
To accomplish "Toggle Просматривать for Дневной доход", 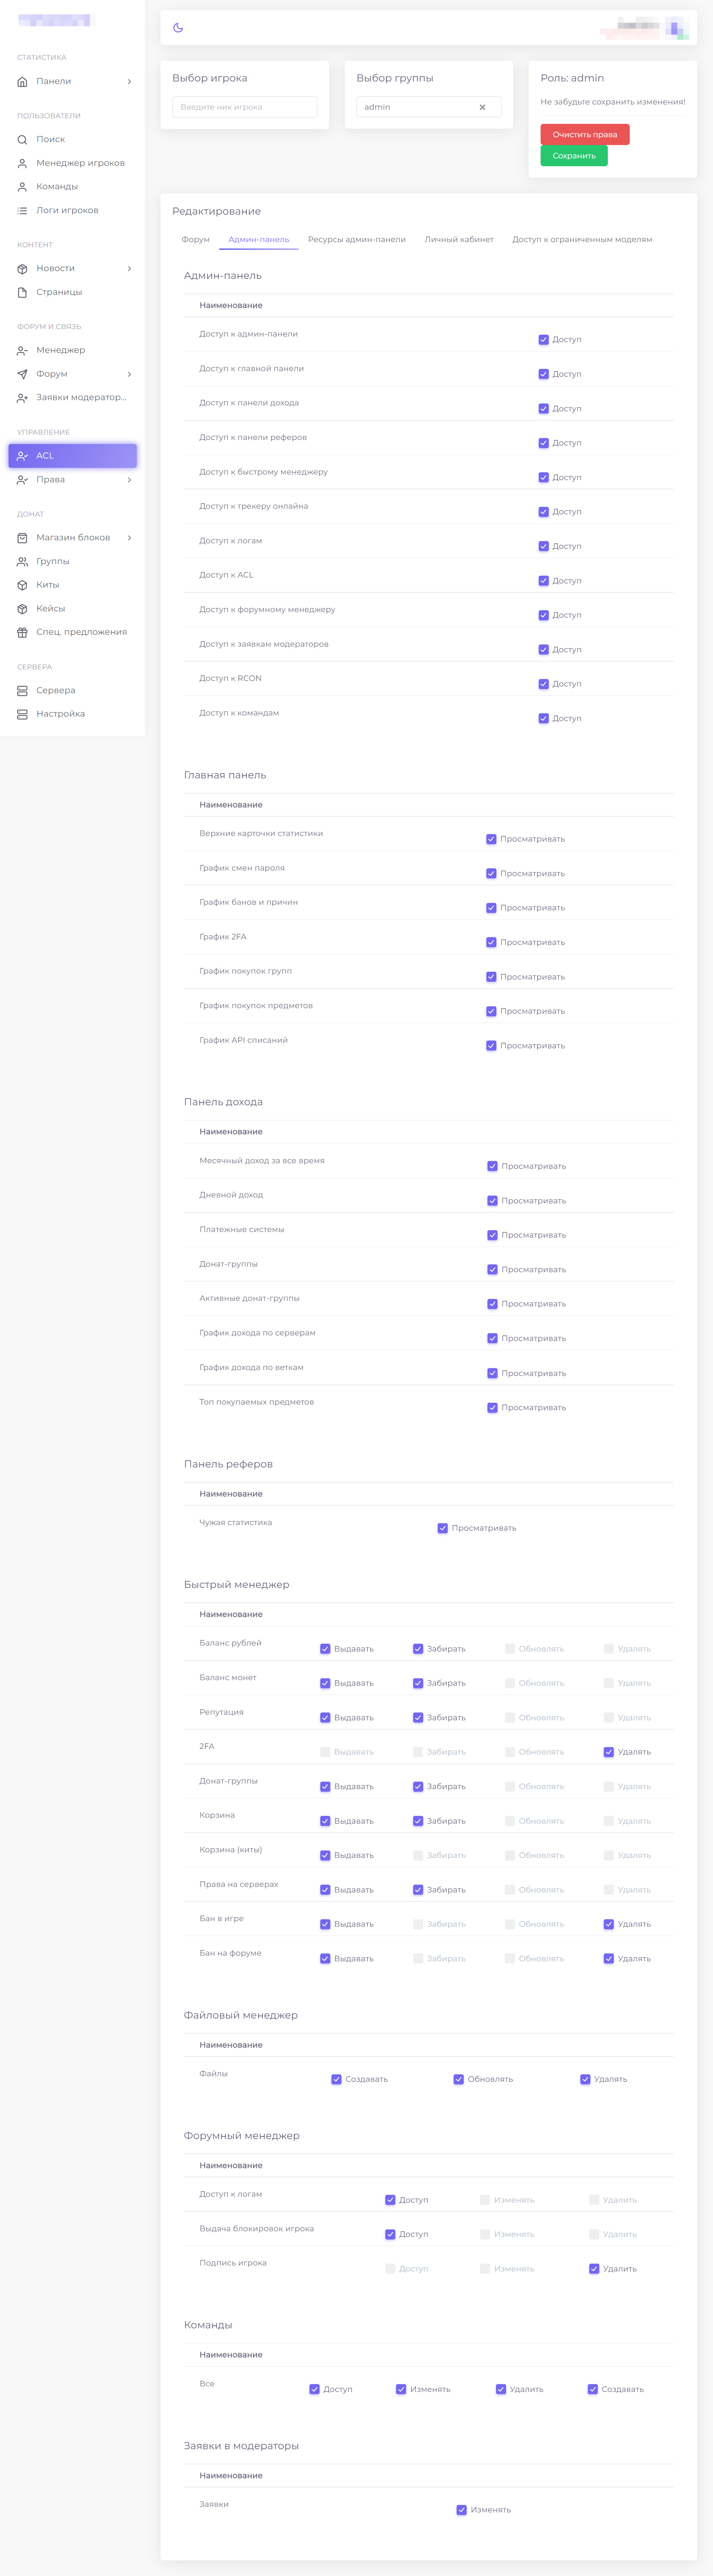I will tap(492, 1201).
